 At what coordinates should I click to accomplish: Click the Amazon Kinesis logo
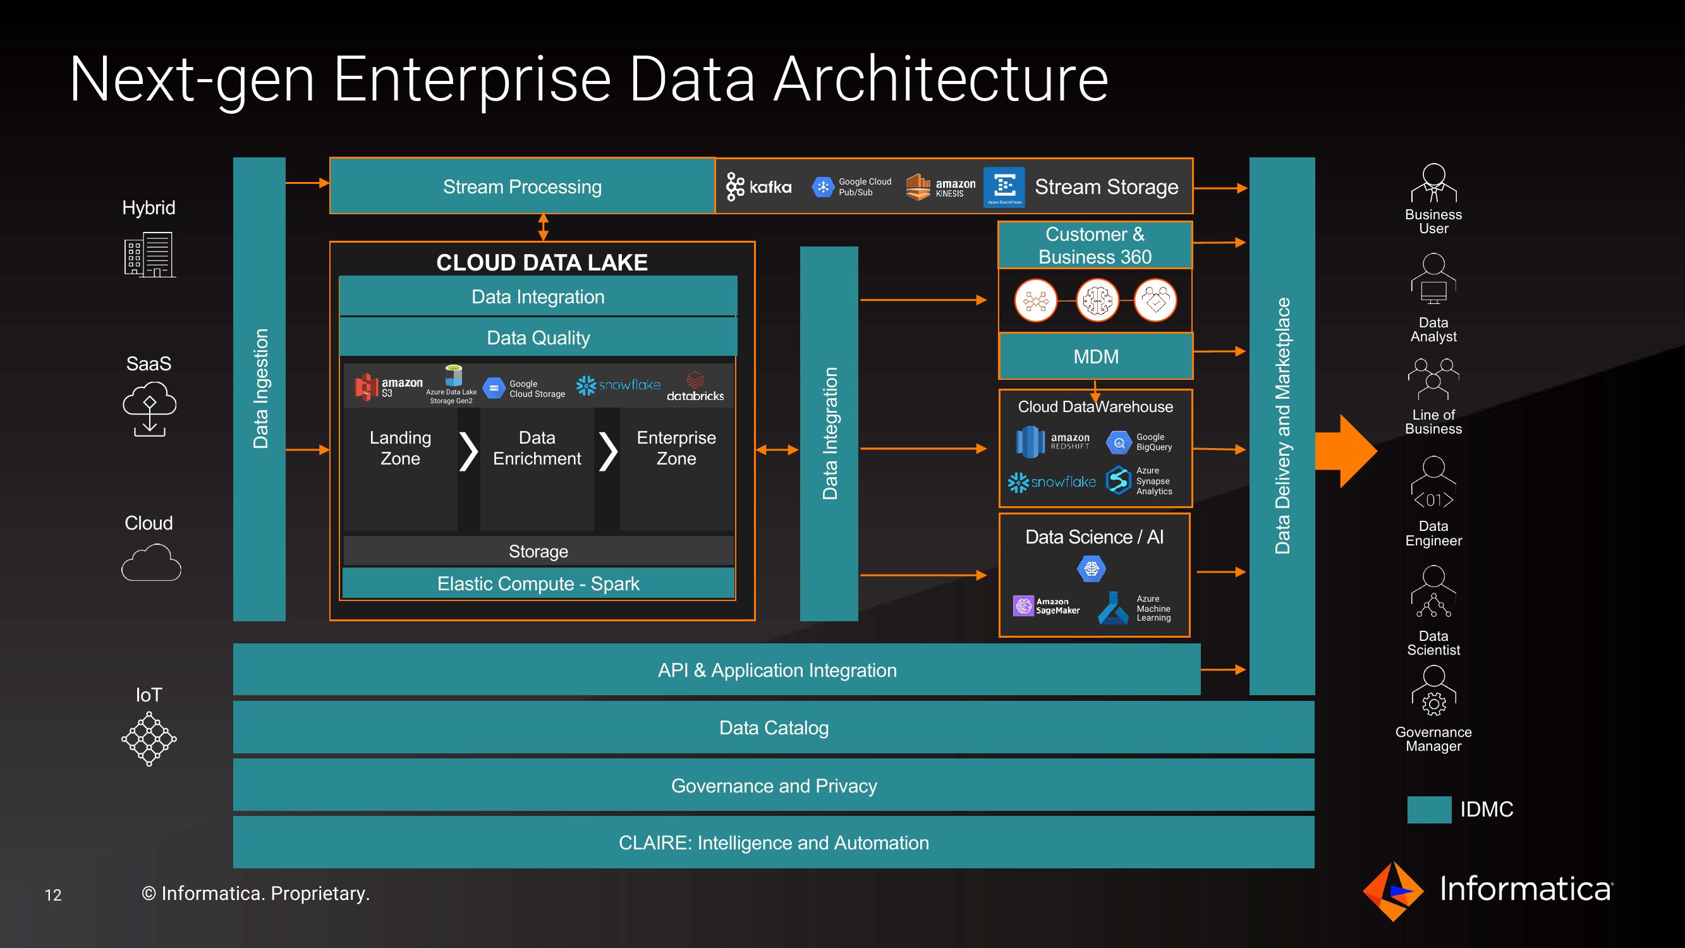tap(940, 187)
